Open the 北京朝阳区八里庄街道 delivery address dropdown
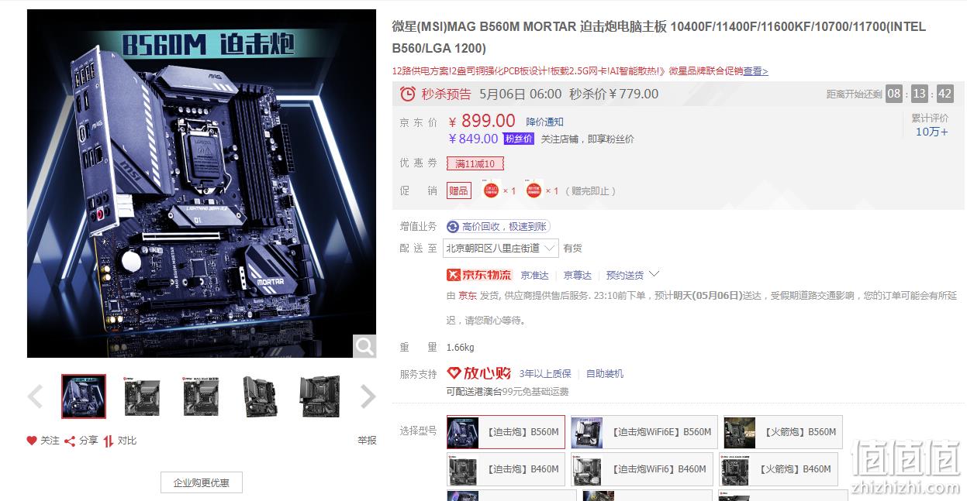The height and width of the screenshot is (501, 967). (500, 249)
